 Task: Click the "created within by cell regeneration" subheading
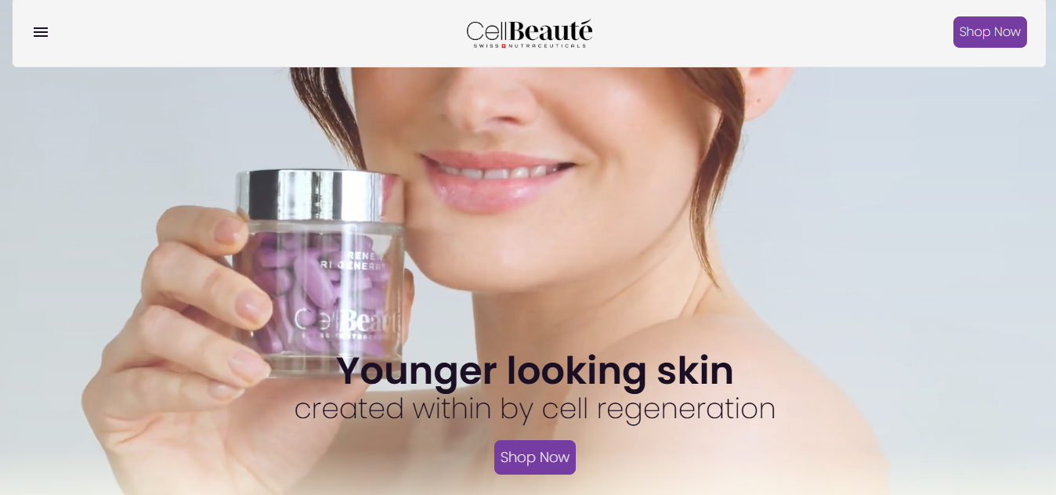click(535, 410)
